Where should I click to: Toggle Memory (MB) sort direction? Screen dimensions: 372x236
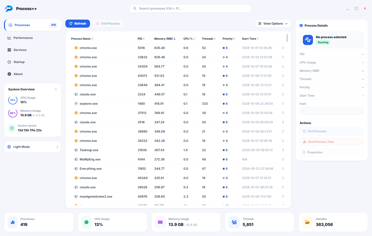click(165, 39)
